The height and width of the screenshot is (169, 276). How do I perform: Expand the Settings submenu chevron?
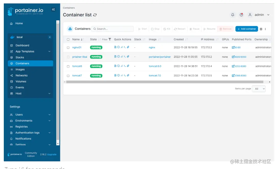pyautogui.click(x=49, y=145)
